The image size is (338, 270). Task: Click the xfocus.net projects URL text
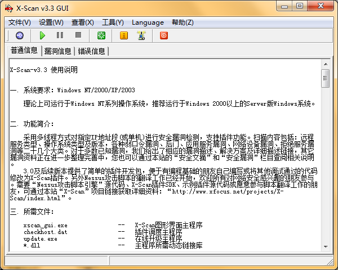(146, 195)
